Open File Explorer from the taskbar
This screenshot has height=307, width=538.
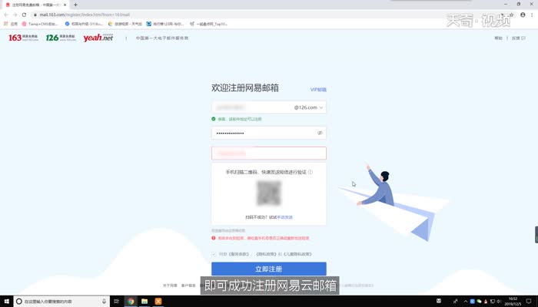click(144, 301)
